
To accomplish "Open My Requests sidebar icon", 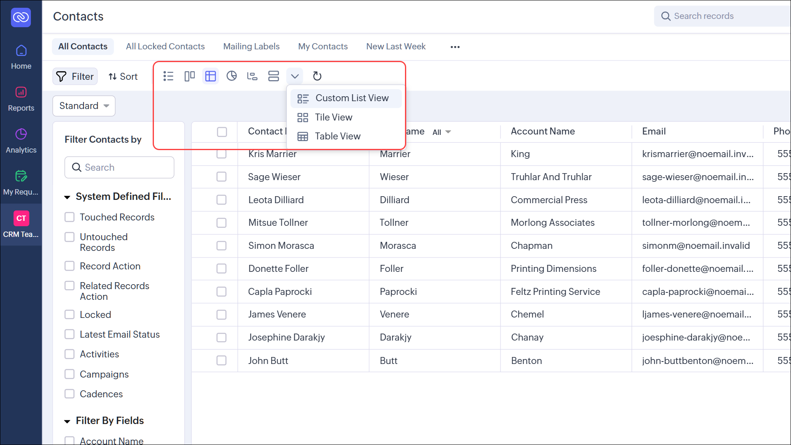I will (21, 183).
